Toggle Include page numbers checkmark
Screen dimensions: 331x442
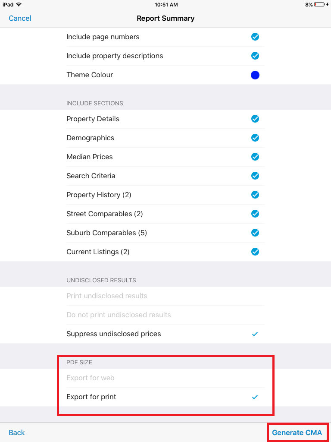tap(255, 37)
